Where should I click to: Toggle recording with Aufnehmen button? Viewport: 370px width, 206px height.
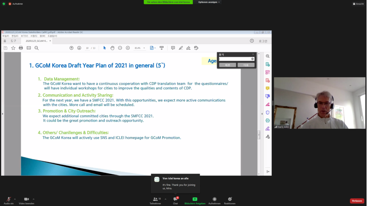(x=214, y=200)
